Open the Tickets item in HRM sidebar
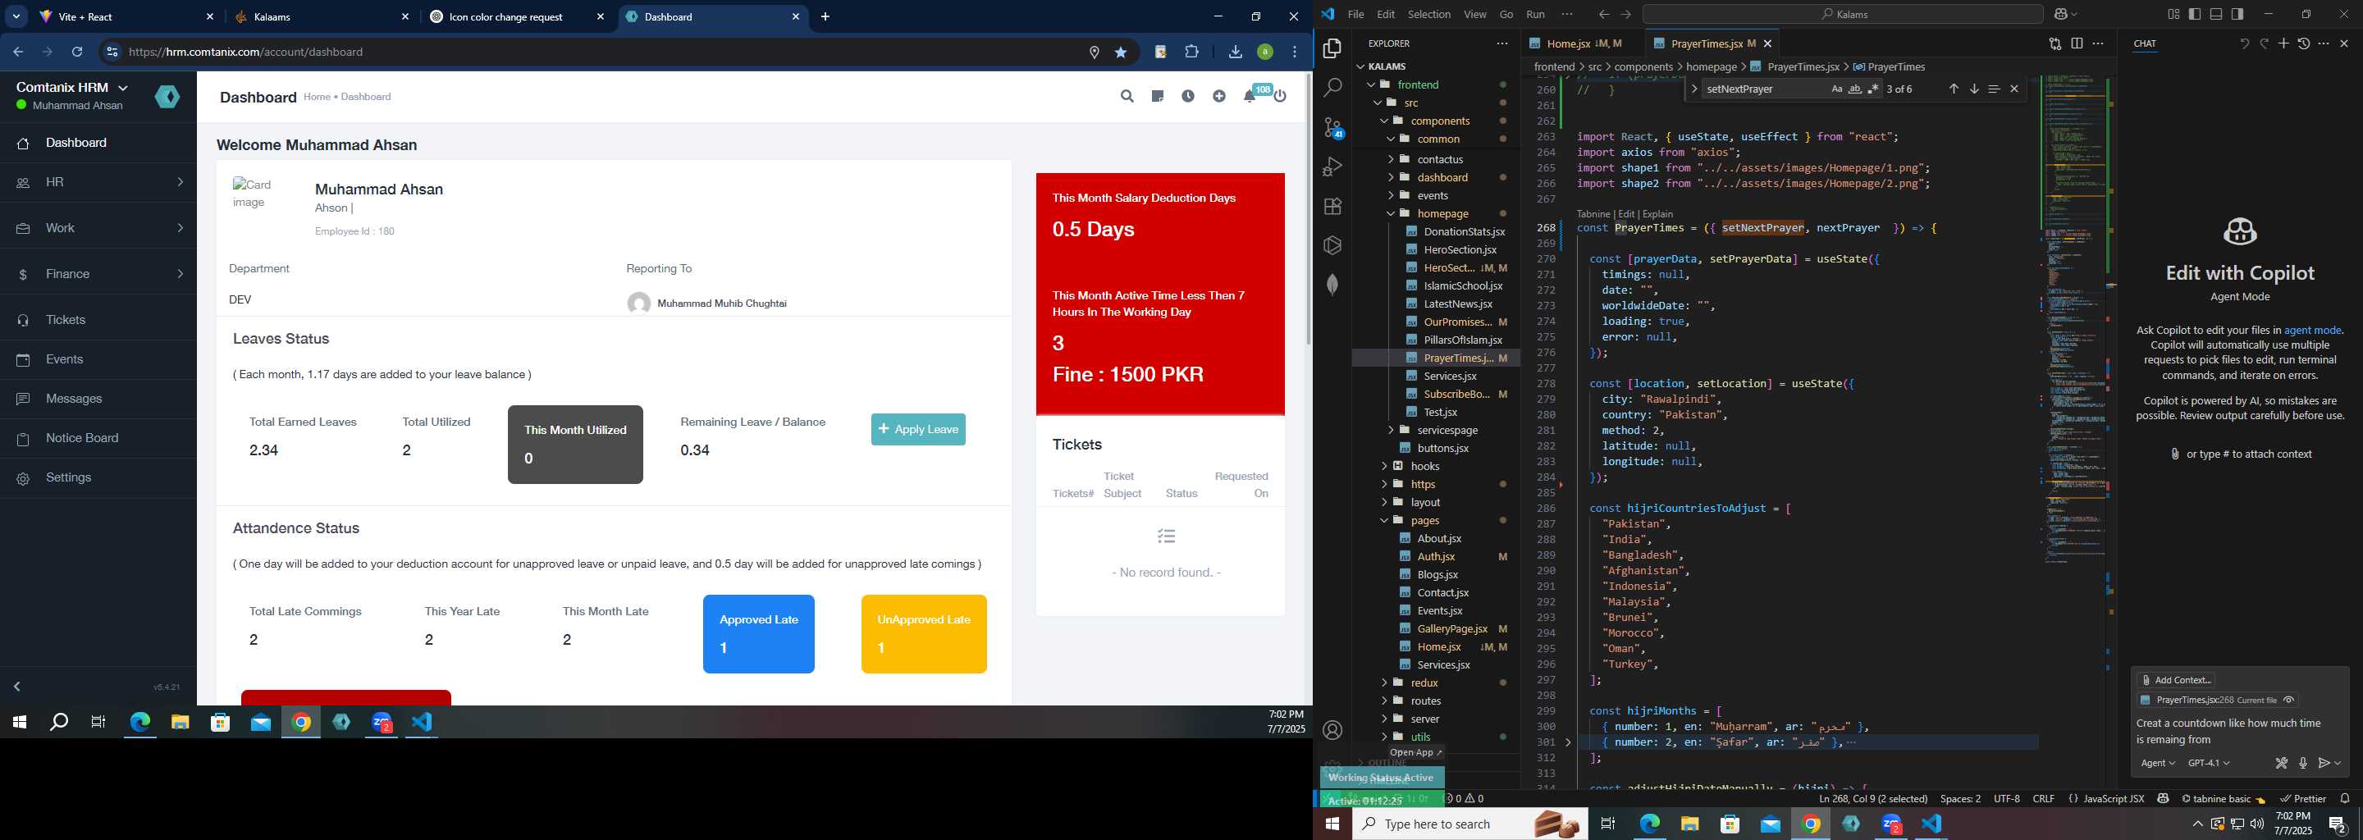This screenshot has height=840, width=2363. pyautogui.click(x=98, y=320)
